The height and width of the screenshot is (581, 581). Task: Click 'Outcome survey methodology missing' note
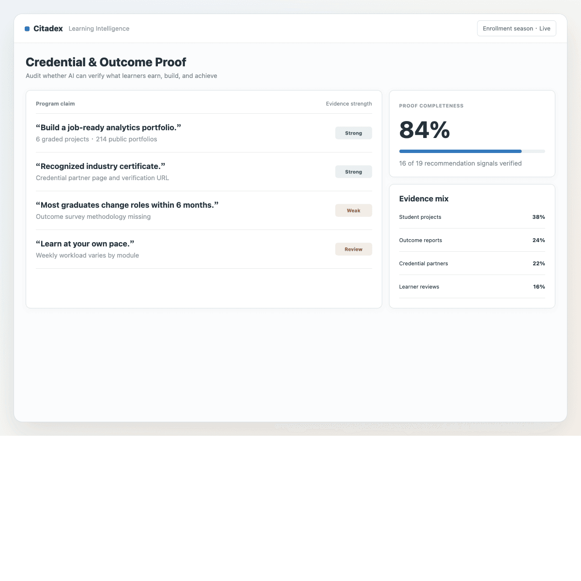pyautogui.click(x=93, y=217)
